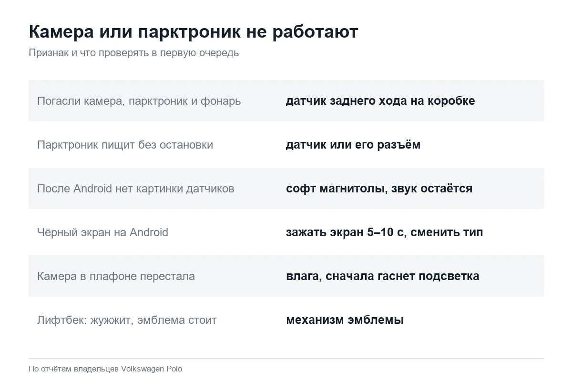Click "софт магнитолы, звук остаётся" value
This screenshot has width=572, height=381.
tap(379, 189)
